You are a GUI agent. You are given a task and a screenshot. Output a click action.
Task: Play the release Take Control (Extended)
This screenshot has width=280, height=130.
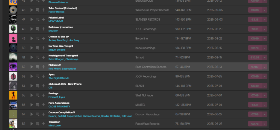coord(32,10)
